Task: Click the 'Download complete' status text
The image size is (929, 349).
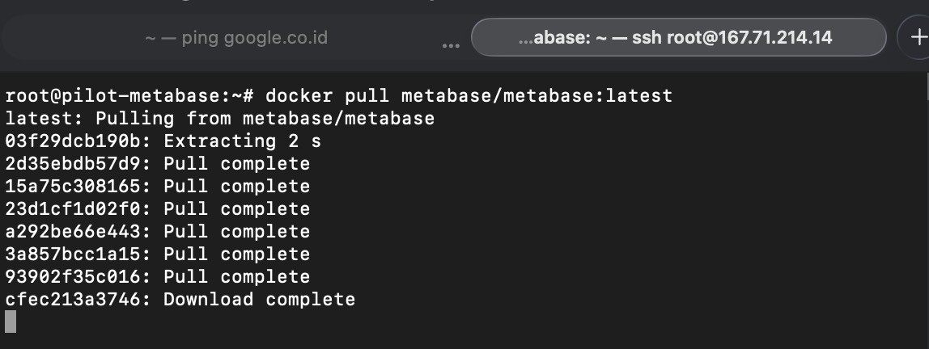Action: 259,300
